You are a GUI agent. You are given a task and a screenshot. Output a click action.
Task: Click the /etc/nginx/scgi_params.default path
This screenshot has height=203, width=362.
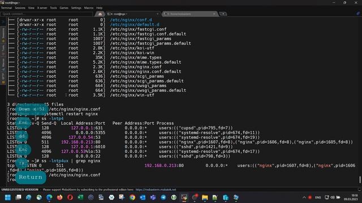(x=147, y=81)
